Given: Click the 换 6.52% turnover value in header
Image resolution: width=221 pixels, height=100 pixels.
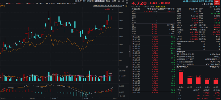Looking at the screenshot, I should (51, 3).
